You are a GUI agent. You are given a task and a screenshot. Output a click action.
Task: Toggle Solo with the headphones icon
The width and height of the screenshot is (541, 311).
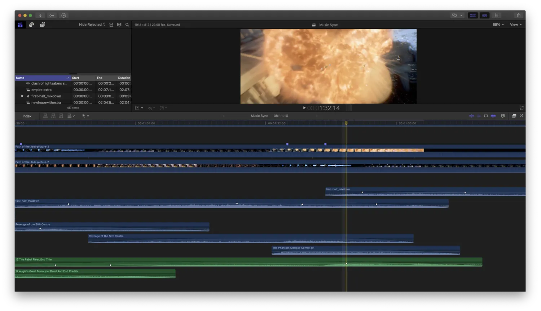coord(486,116)
